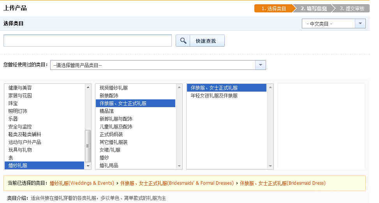Click 伴娘服、女士正式礼服(Bridesmaid Dress) breadcrumb
This screenshot has height=203, width=379.
coord(283,183)
